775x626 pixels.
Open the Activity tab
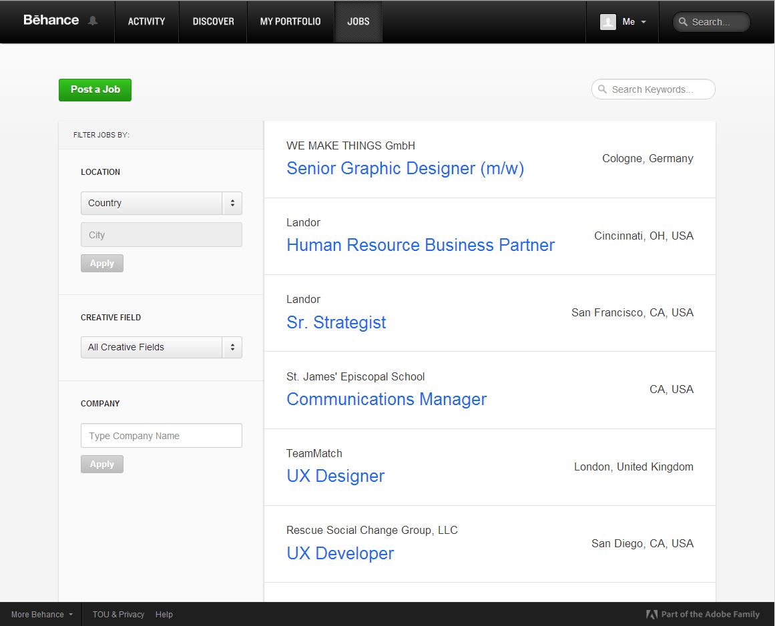point(146,22)
